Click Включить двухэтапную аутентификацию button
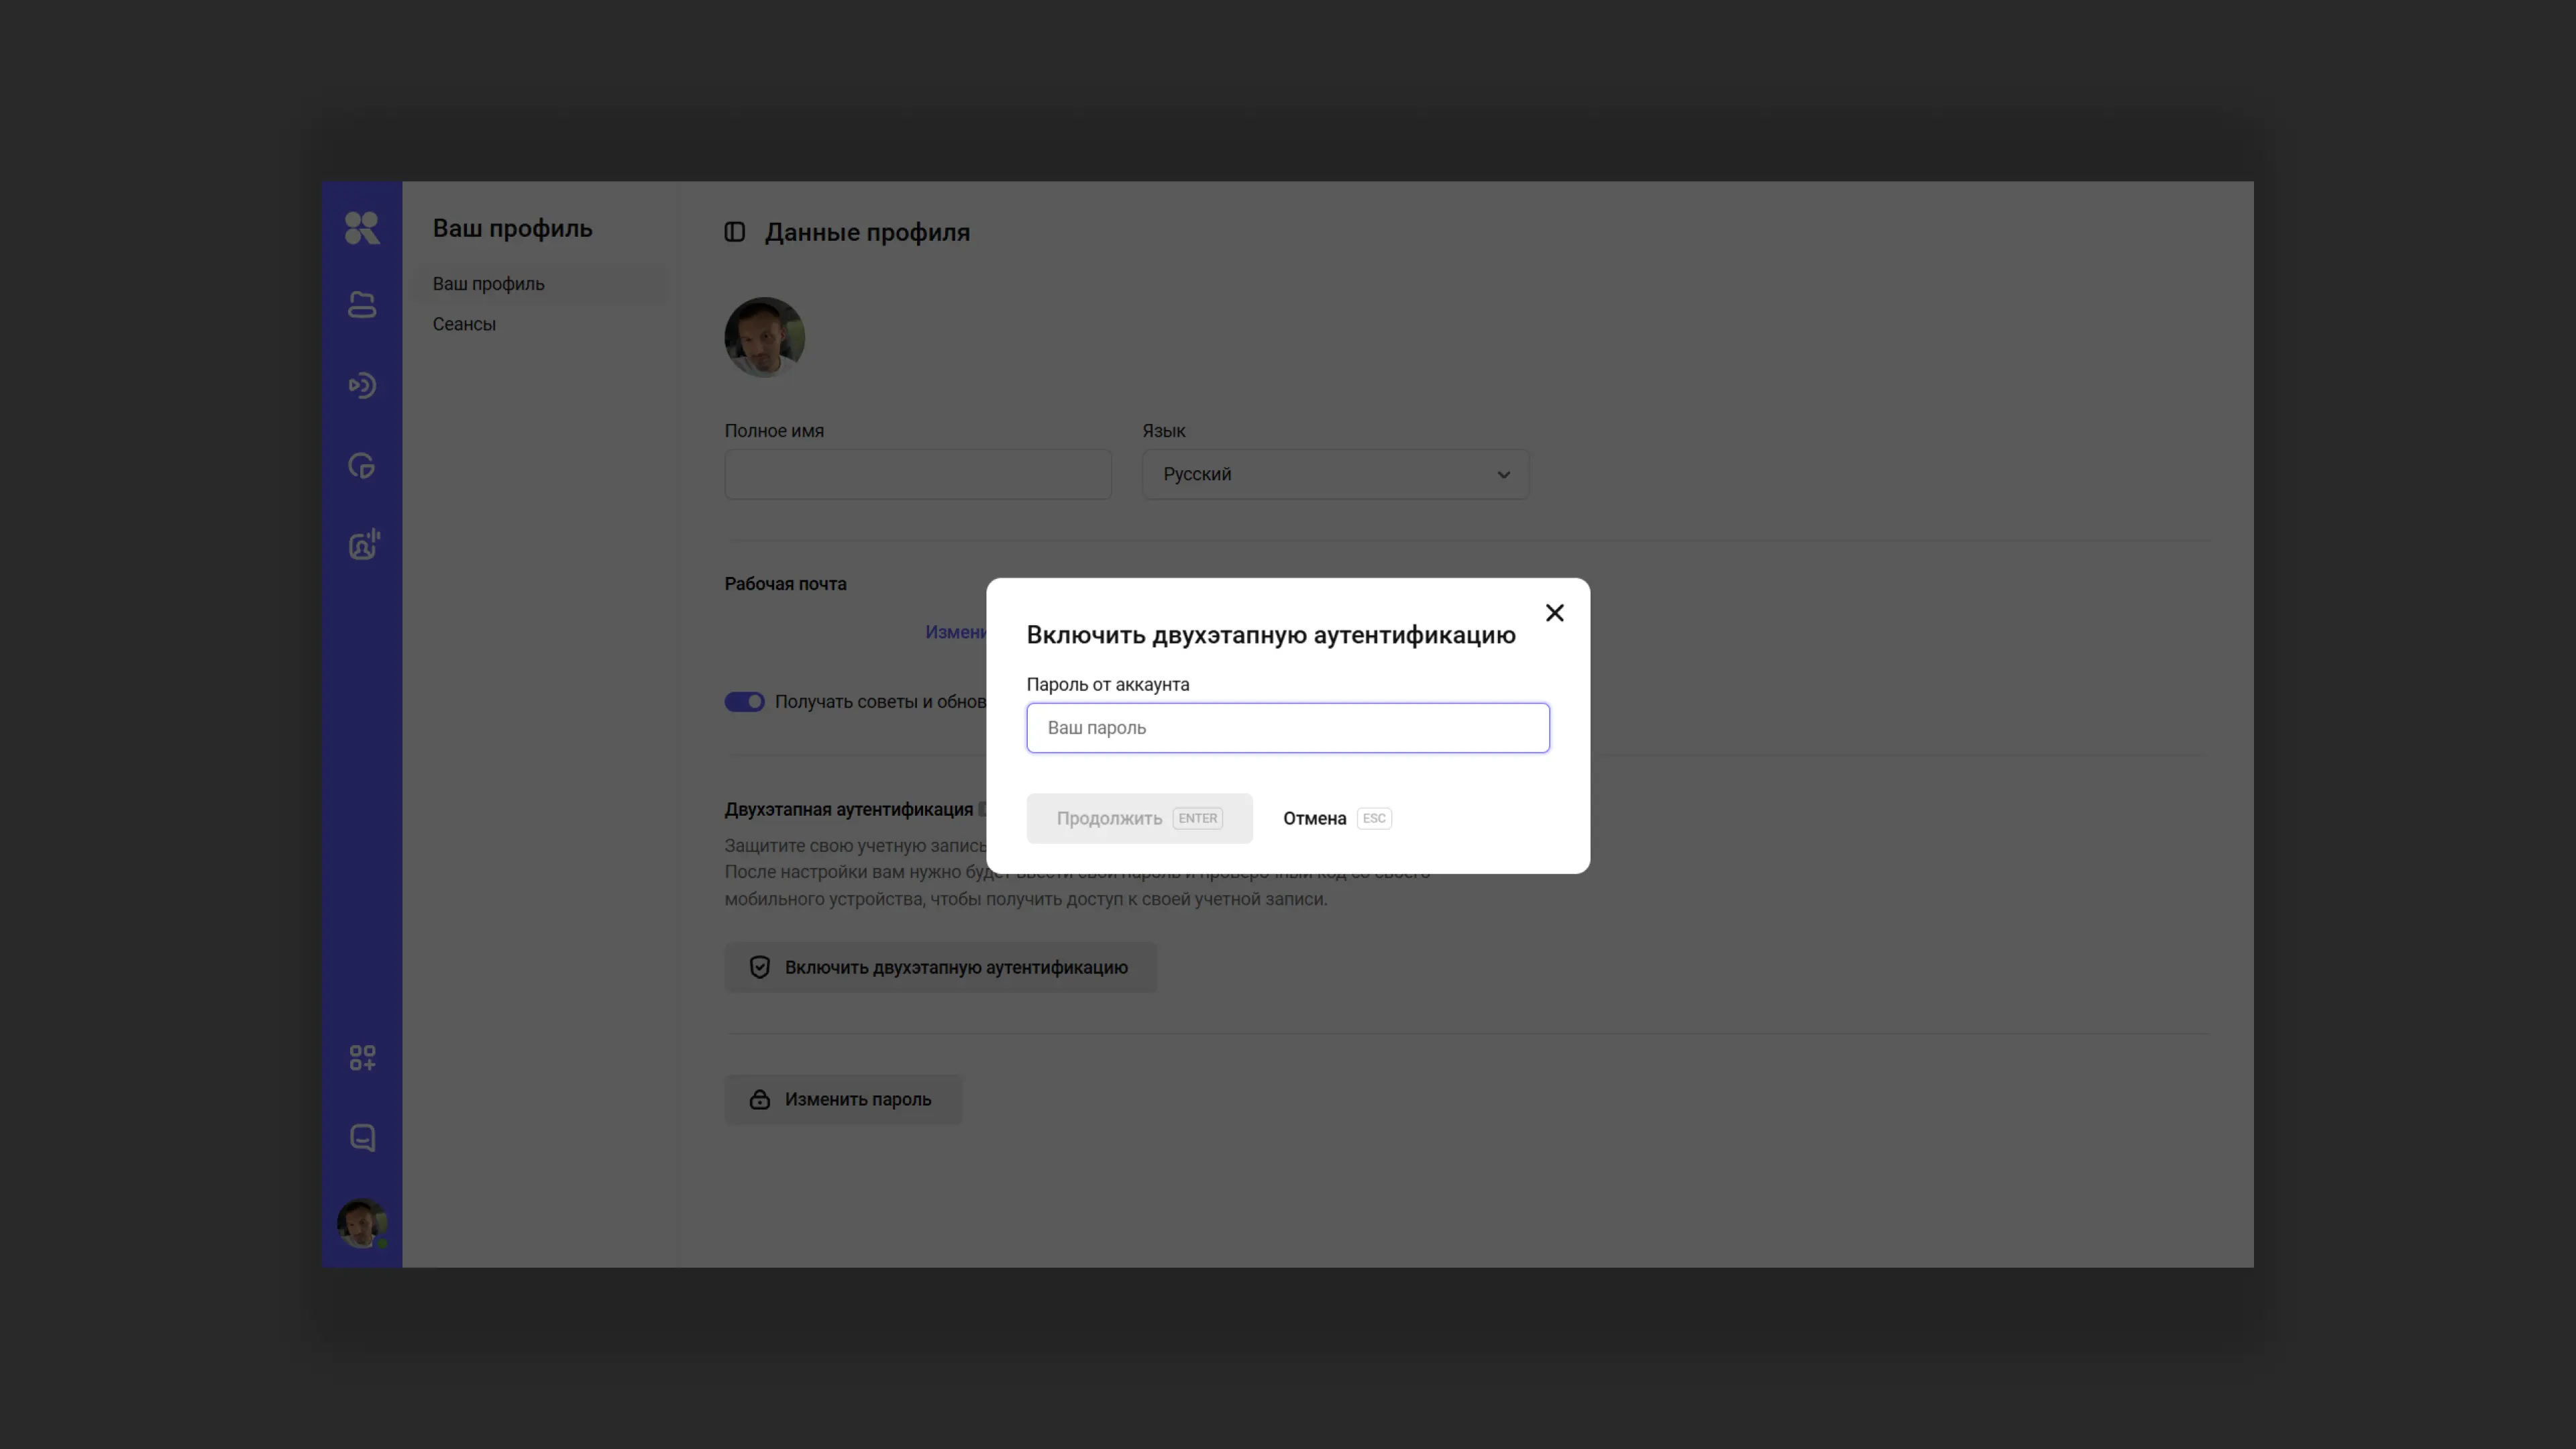Screen dimensions: 2576x1449 click(x=940, y=968)
